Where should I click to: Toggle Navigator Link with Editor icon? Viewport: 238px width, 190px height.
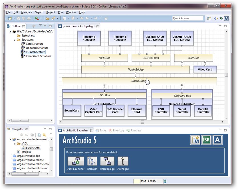tap(44, 135)
